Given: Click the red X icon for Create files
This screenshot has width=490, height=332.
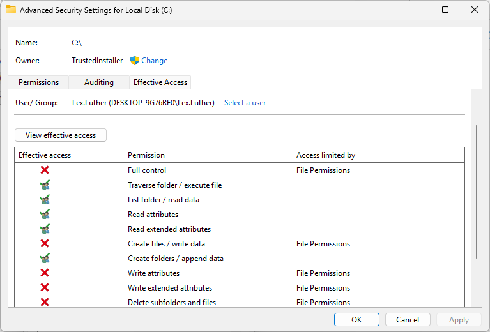Looking at the screenshot, I should 45,244.
